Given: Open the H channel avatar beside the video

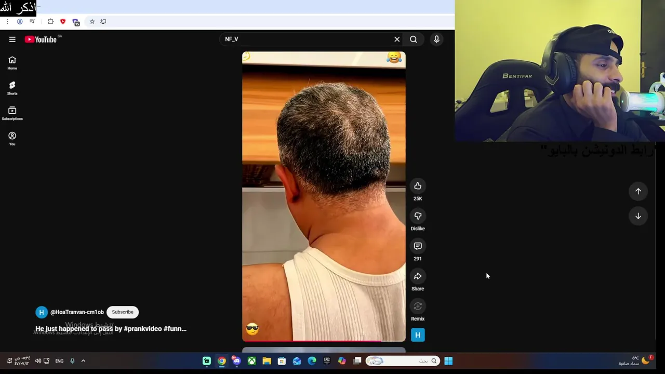Looking at the screenshot, I should (x=418, y=335).
